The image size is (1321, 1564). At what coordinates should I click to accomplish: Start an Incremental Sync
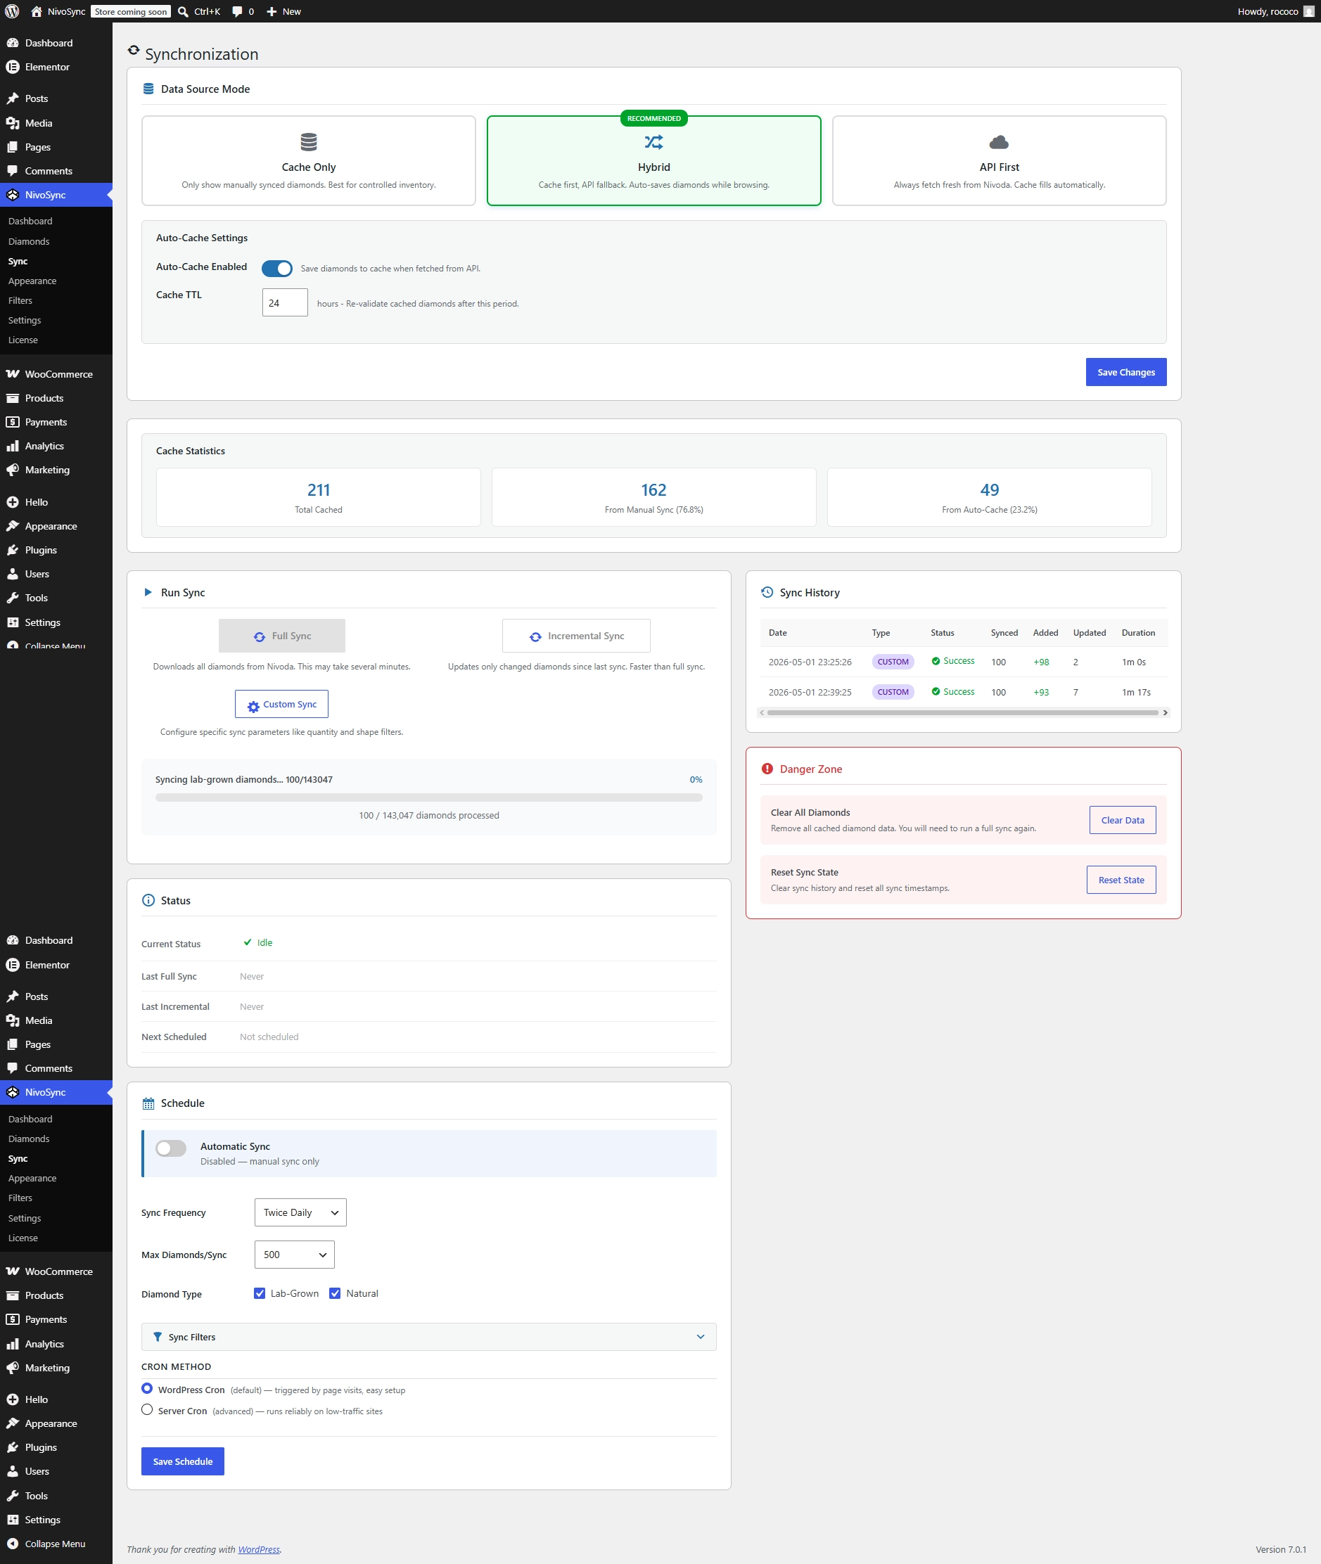tap(576, 636)
